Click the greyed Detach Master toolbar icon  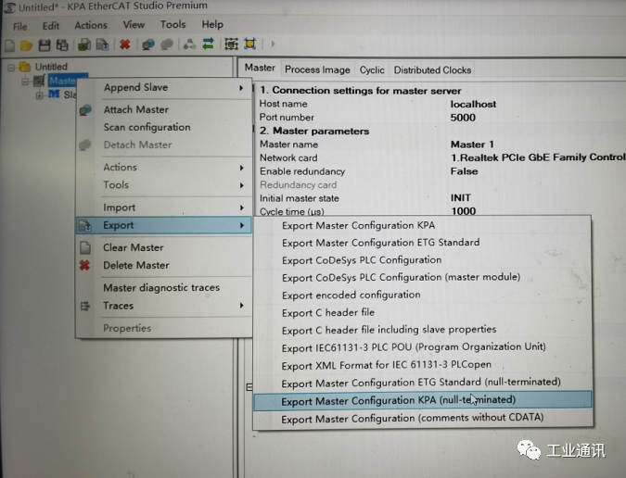[x=167, y=44]
